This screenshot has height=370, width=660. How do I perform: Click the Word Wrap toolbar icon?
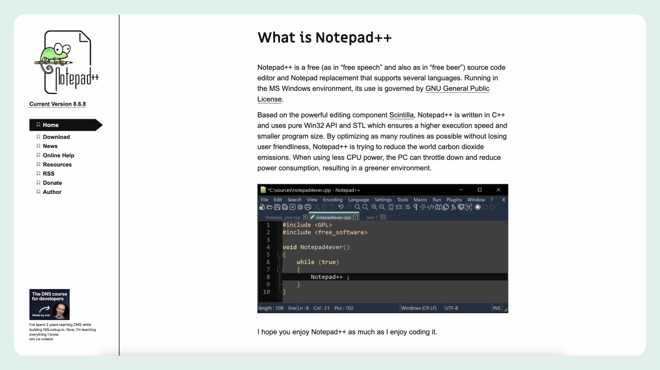(408, 207)
